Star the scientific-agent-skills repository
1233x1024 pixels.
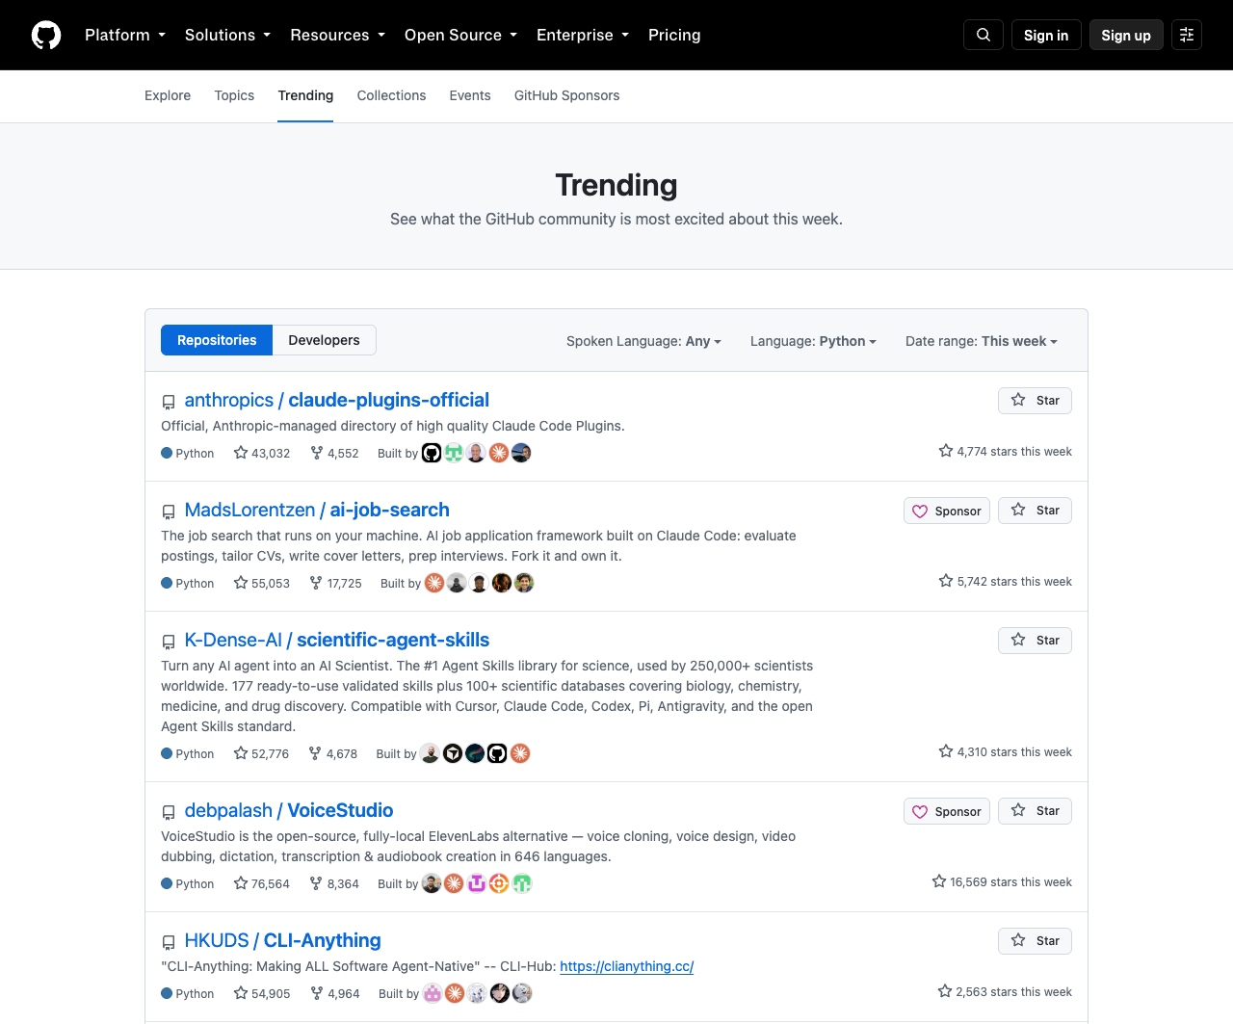[1035, 641]
